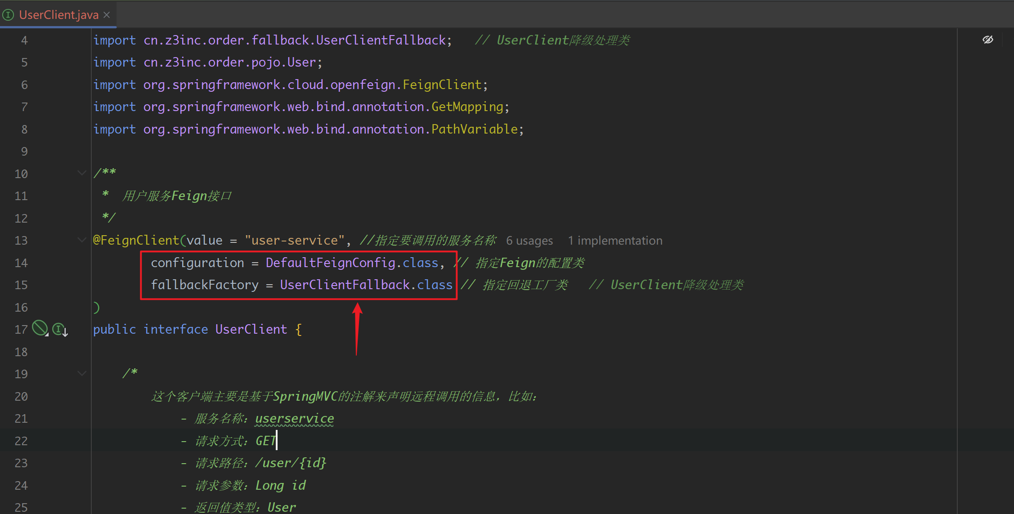Open the 1 implementation inlay hint

point(615,241)
